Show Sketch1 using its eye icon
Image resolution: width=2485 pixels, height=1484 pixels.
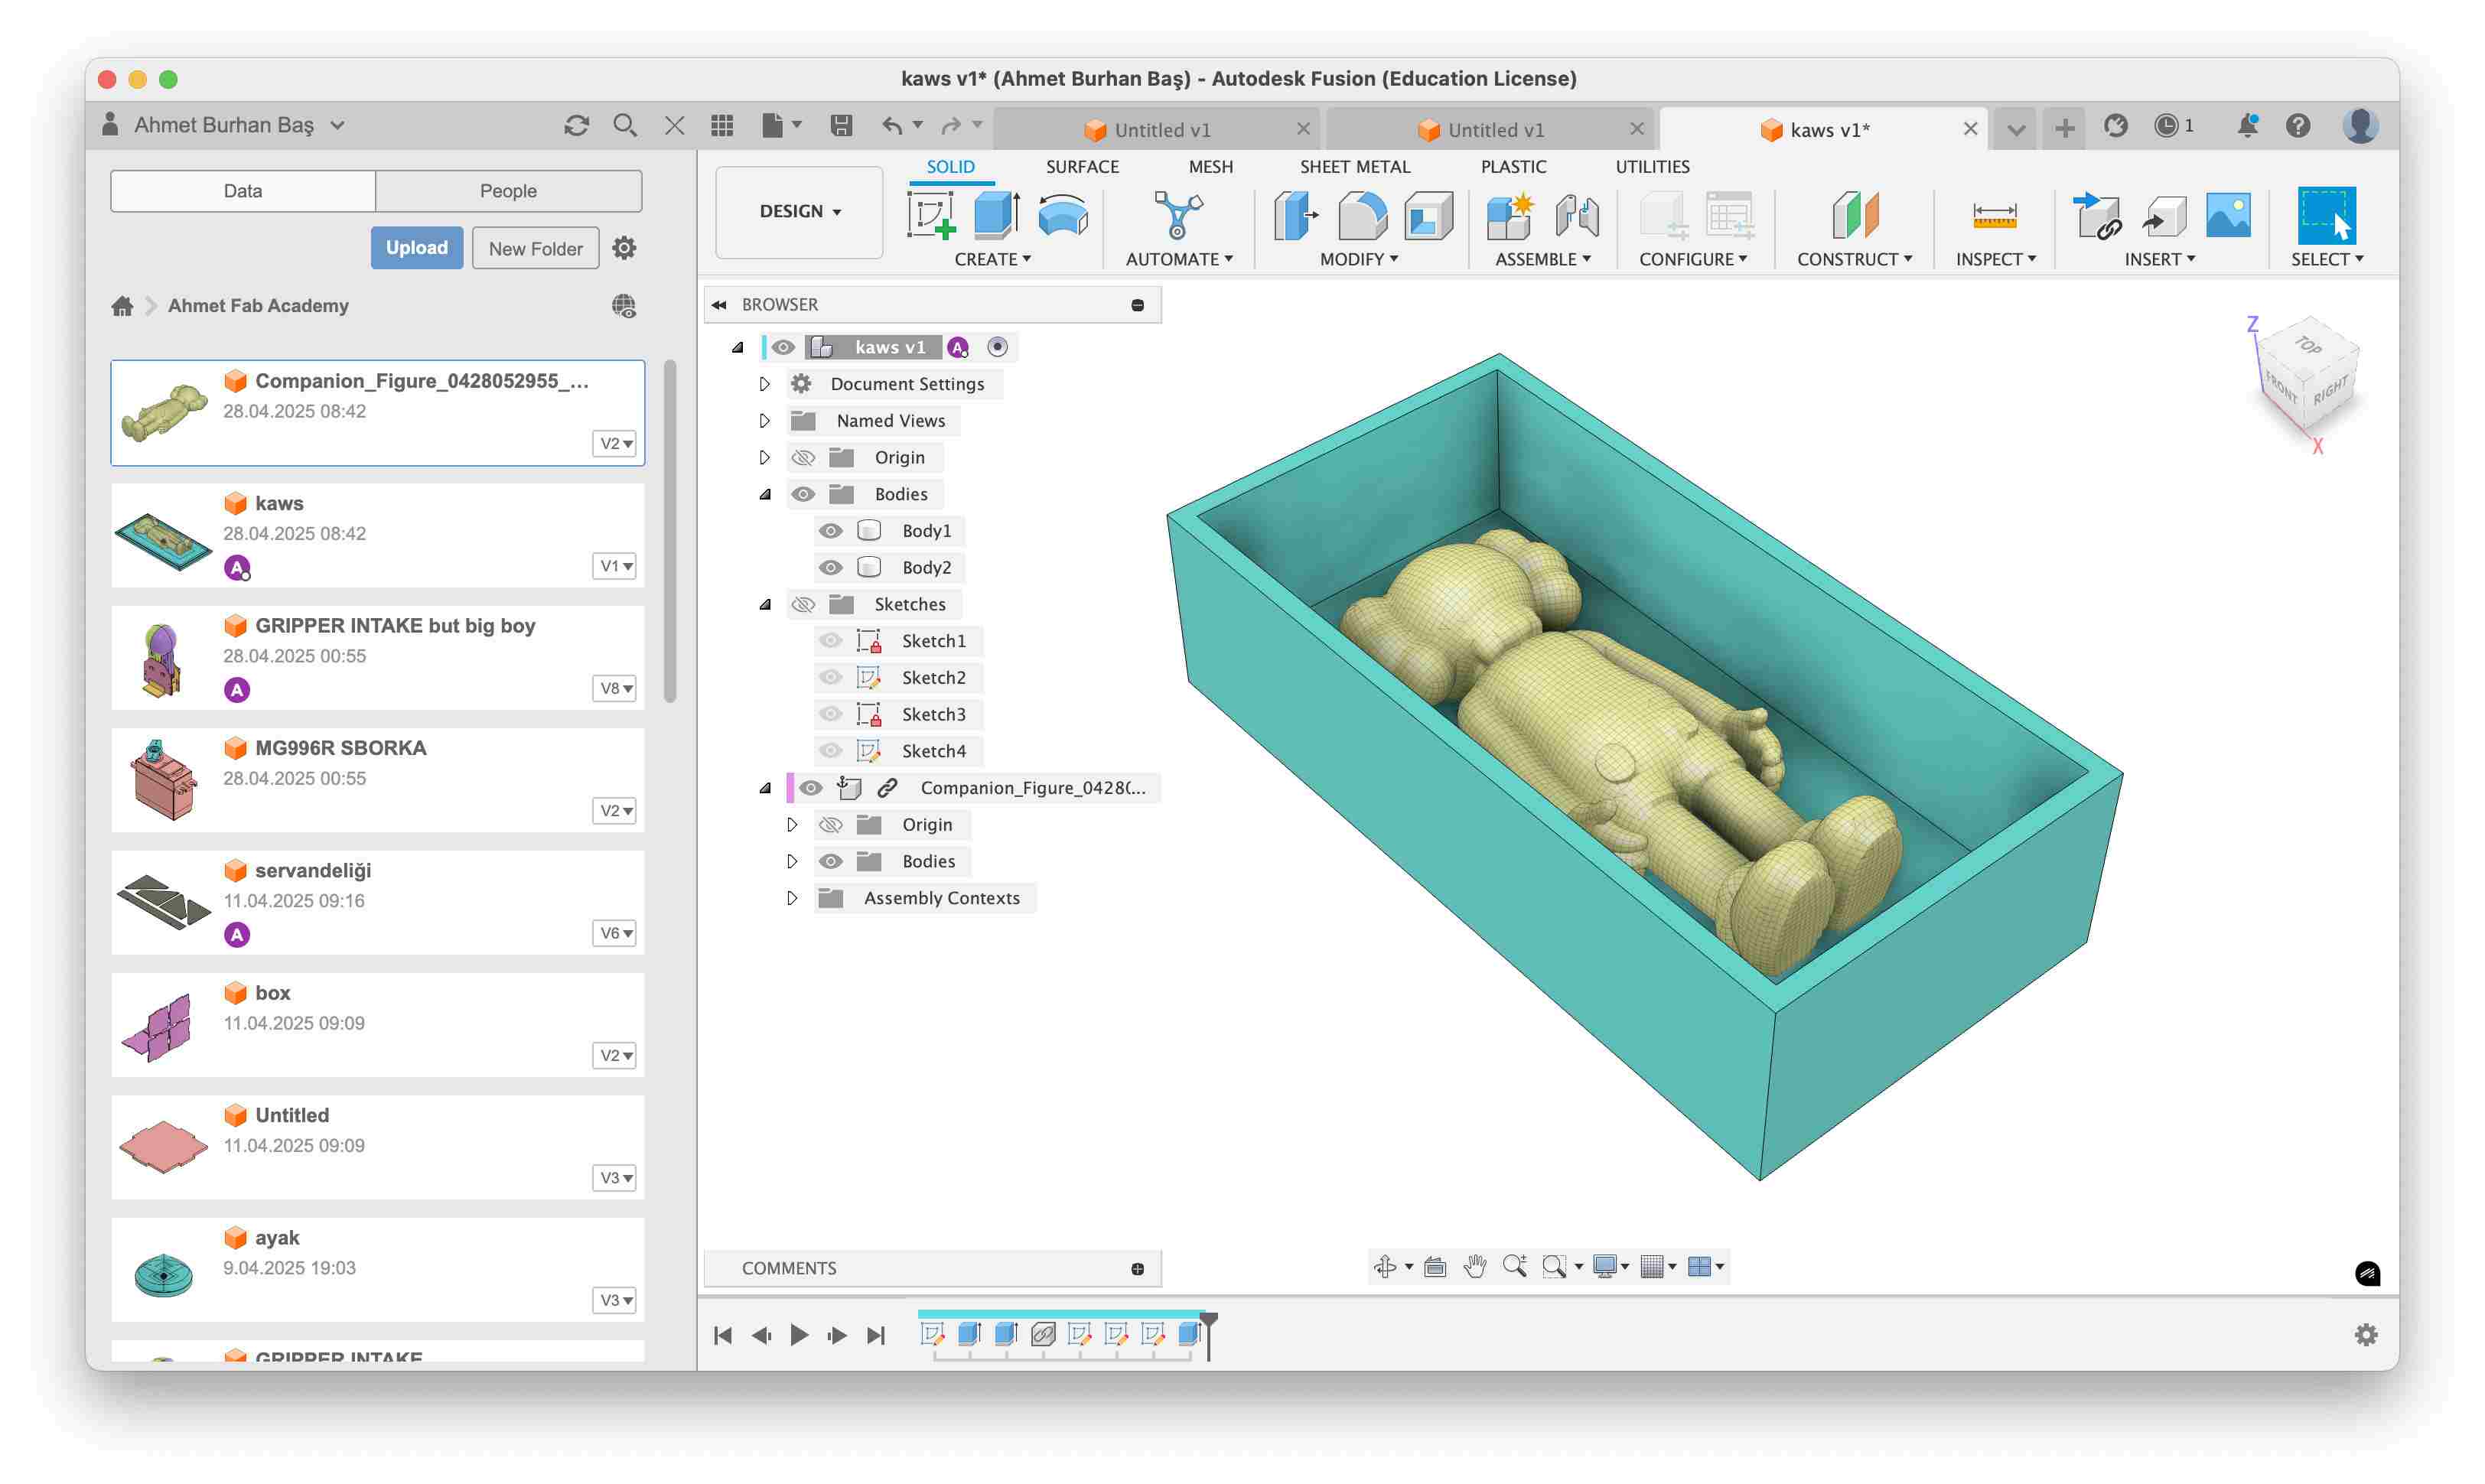[x=830, y=641]
